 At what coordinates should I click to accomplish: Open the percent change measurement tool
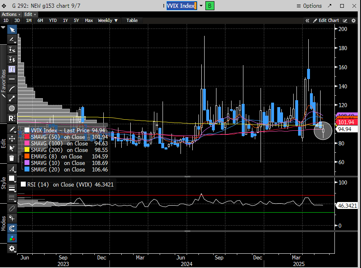point(12,49)
